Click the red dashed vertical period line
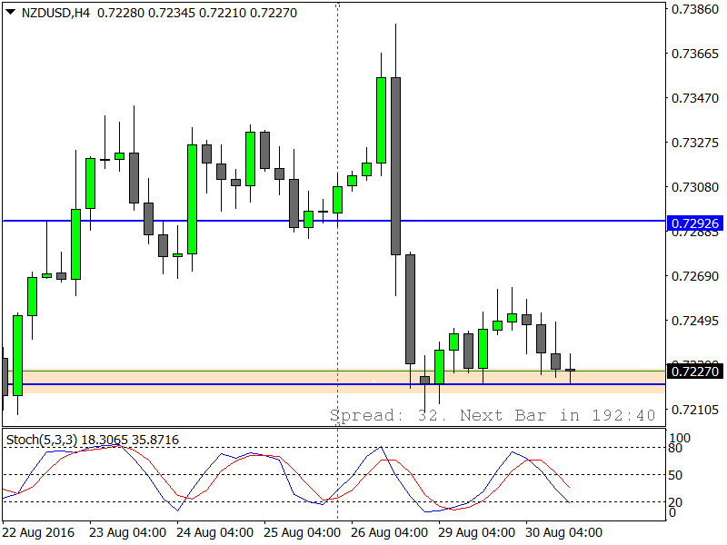This screenshot has width=727, height=545. pos(337,260)
